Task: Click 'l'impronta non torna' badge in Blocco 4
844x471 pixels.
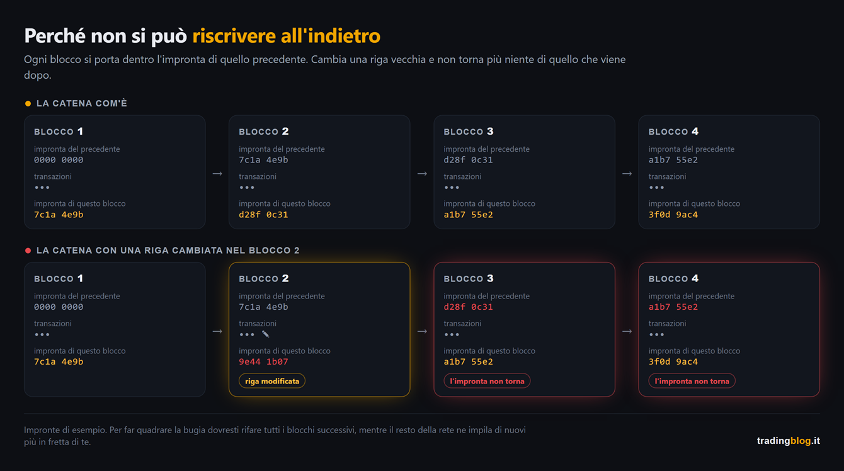Action: 692,381
